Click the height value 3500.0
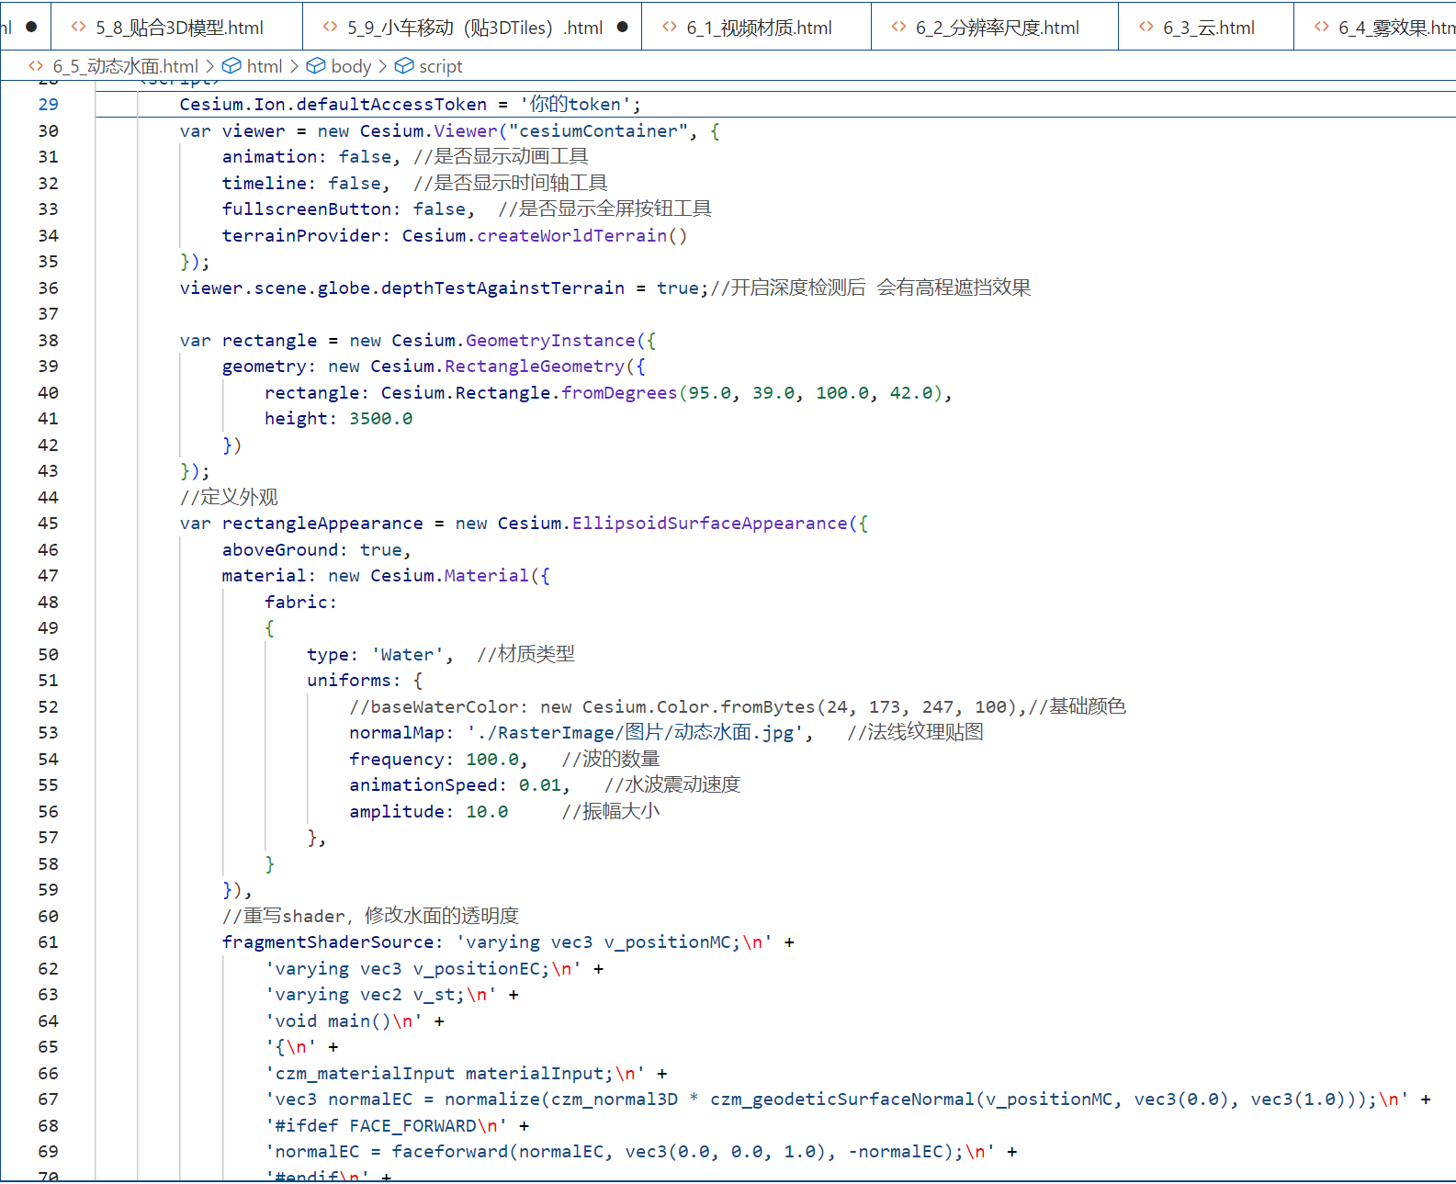The height and width of the screenshot is (1184, 1456). tap(381, 419)
